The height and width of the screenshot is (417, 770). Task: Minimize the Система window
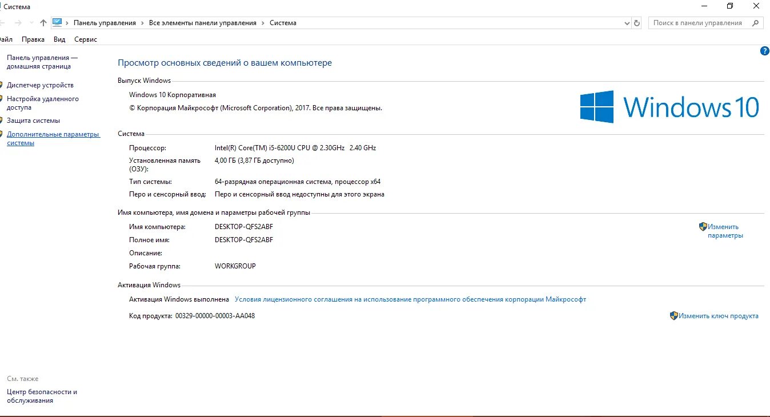704,6
